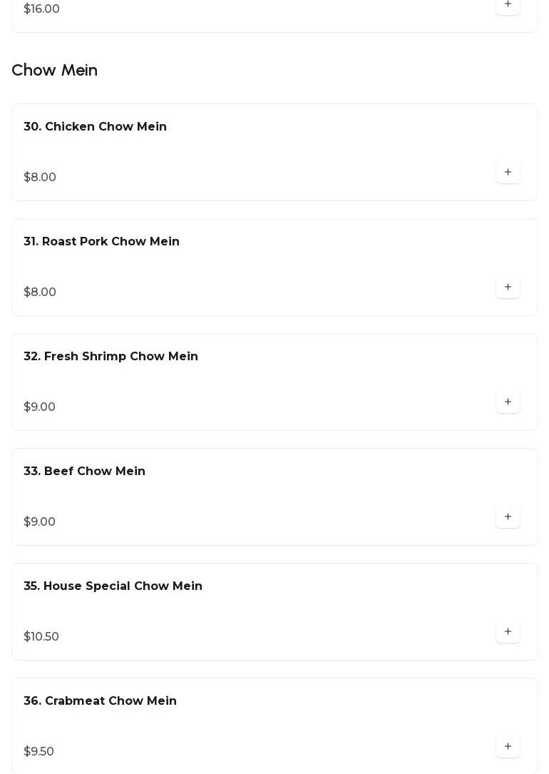Add Crabmeat Chow Mein to order
The width and height of the screenshot is (549, 774).
click(x=508, y=746)
